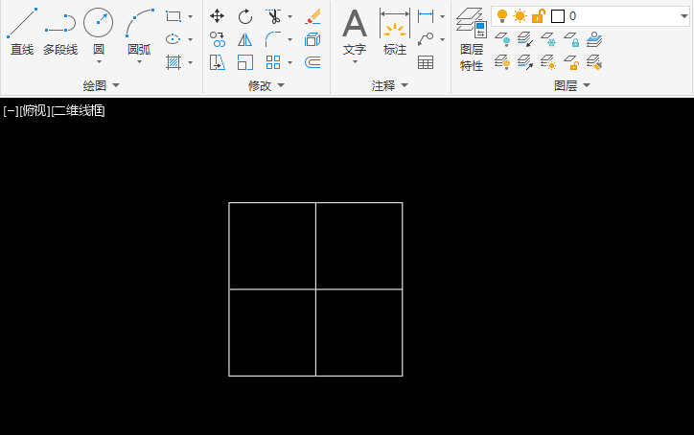Open fillet tool dropdown arrow
This screenshot has height=435, width=694.
tap(289, 40)
